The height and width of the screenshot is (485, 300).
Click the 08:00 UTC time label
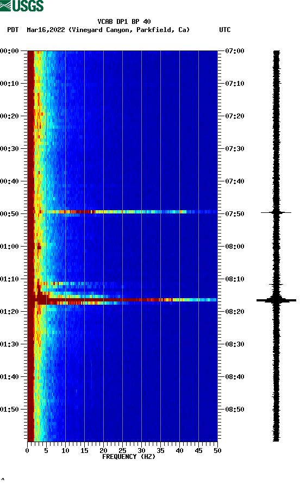[x=235, y=247]
